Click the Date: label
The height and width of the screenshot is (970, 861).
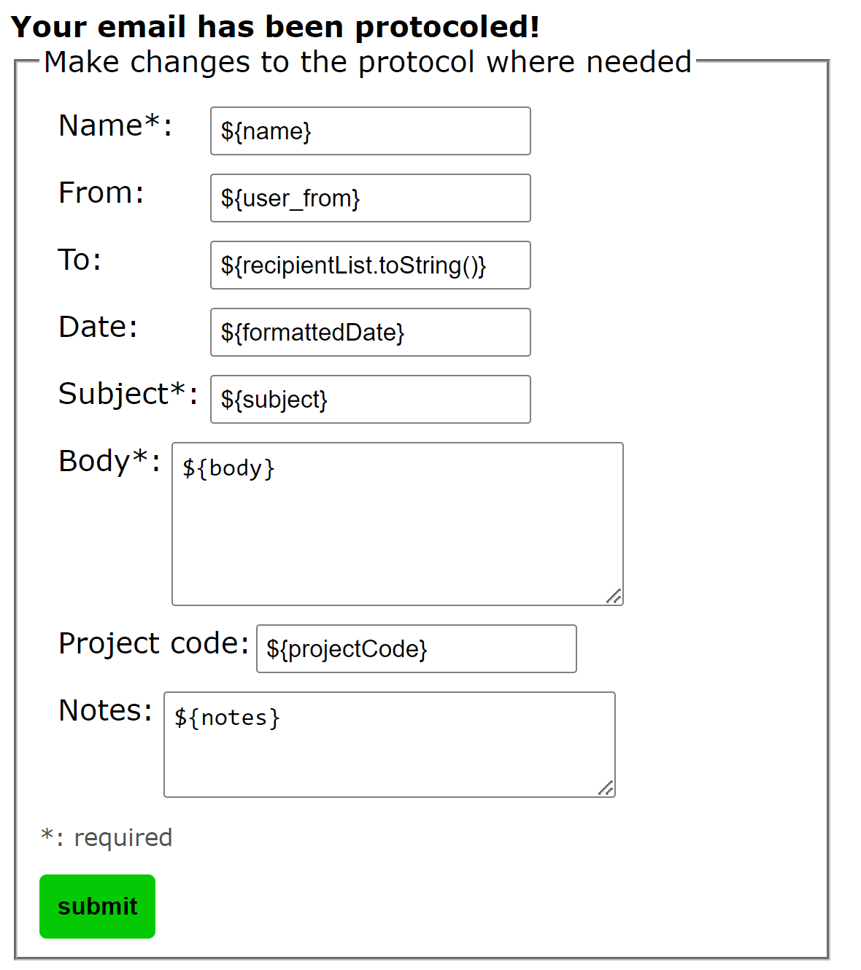(98, 327)
